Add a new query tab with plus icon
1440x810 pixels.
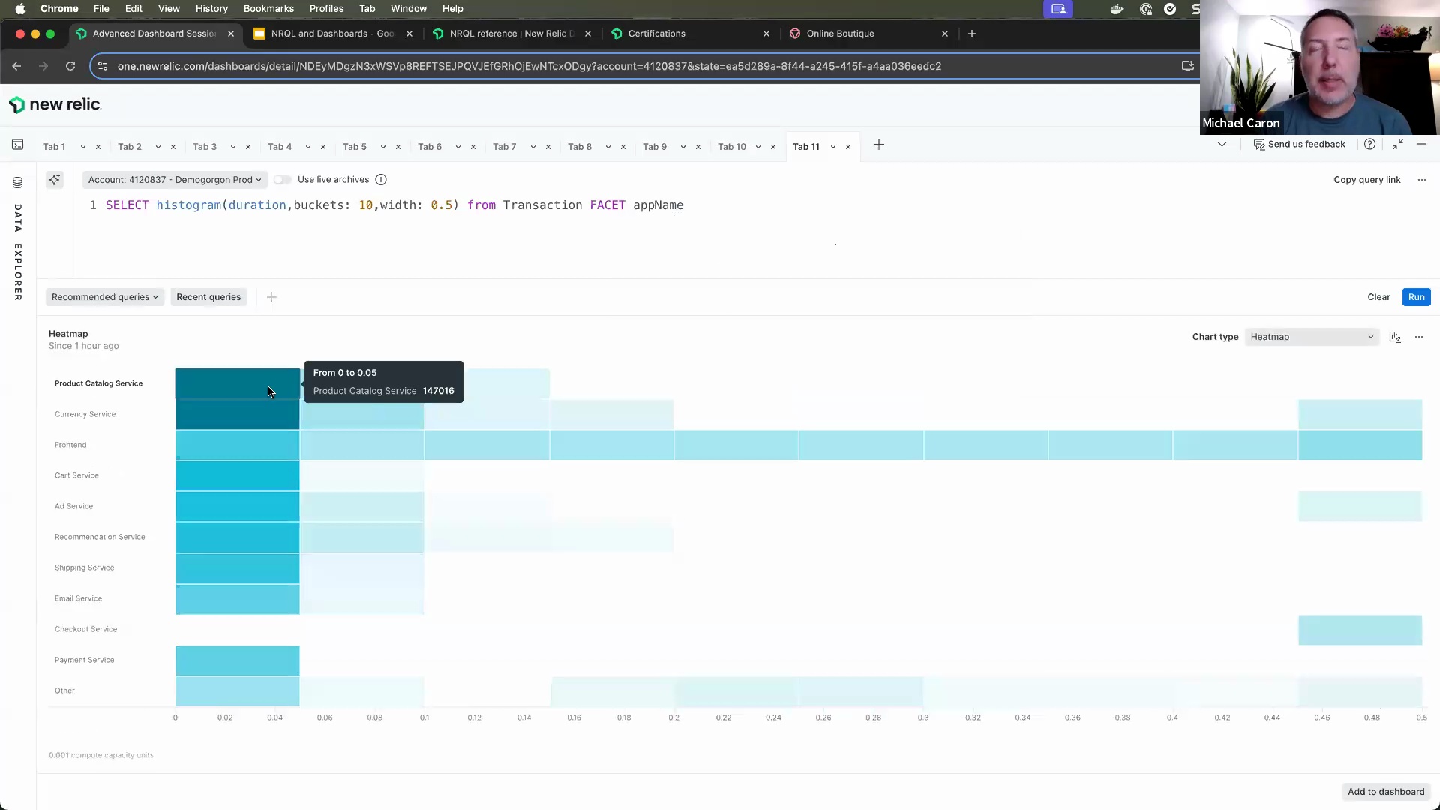(879, 145)
